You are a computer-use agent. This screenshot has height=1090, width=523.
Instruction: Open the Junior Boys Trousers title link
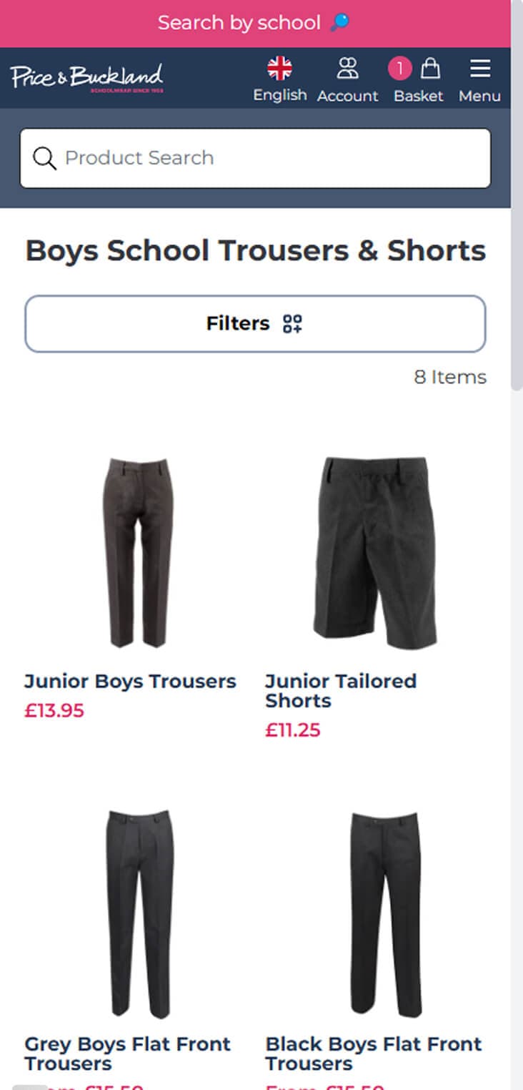point(130,681)
